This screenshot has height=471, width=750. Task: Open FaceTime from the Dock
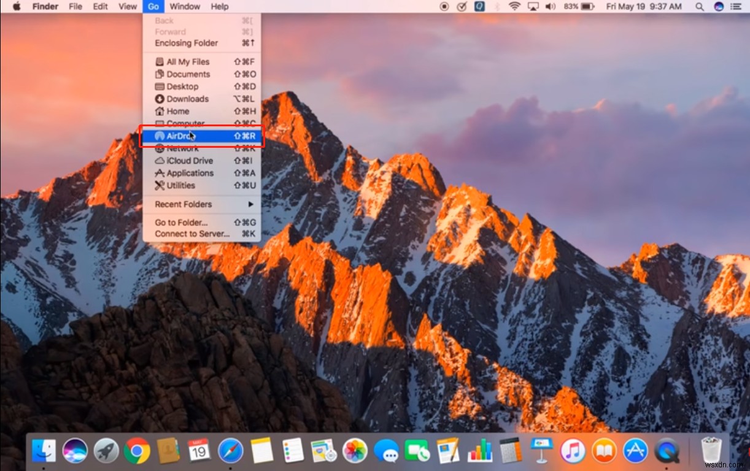coord(418,451)
